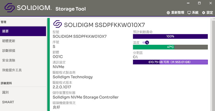Open the 系統 monitor icon
The height and width of the screenshot is (111, 215).
coord(189,13)
